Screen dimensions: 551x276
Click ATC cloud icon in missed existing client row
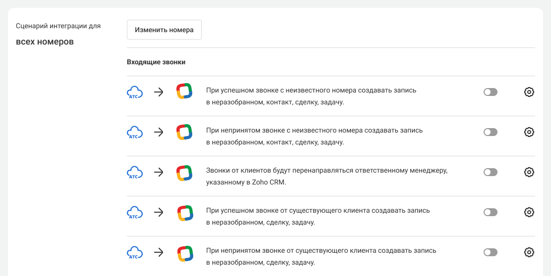(x=135, y=252)
